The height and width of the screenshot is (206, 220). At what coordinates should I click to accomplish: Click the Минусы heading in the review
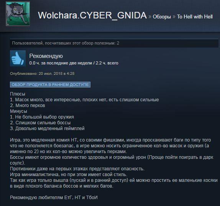click(18, 111)
